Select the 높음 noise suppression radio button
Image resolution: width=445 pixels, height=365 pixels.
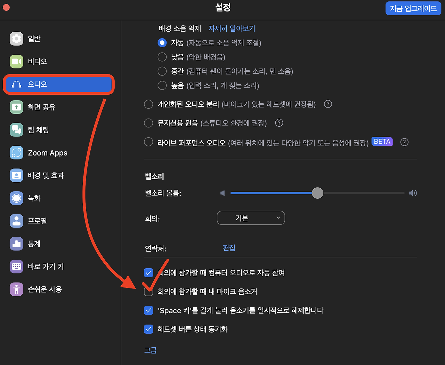pyautogui.click(x=162, y=85)
